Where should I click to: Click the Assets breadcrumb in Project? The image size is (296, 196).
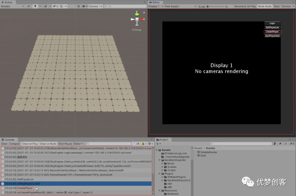click(198, 148)
